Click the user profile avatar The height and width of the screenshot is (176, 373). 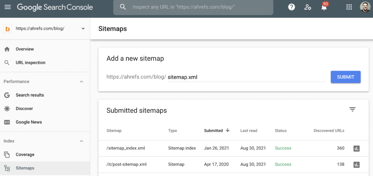(365, 7)
